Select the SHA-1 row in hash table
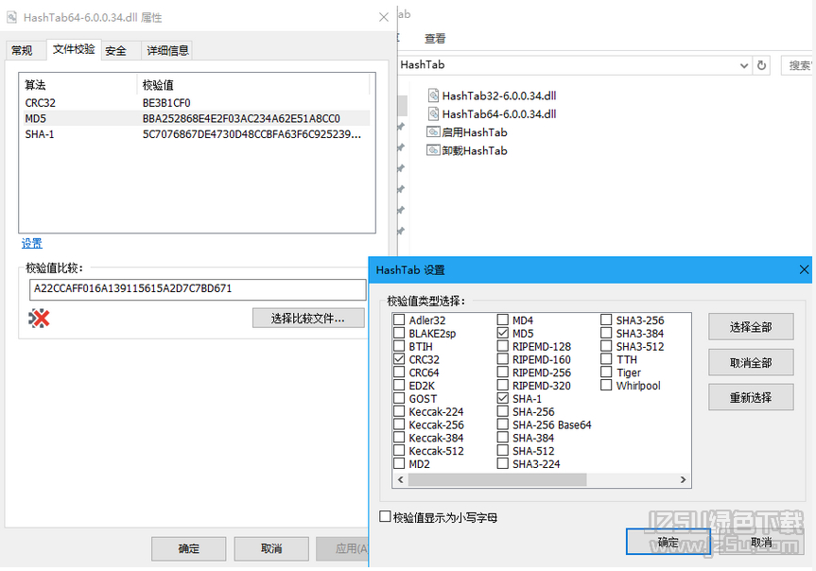 (x=196, y=134)
